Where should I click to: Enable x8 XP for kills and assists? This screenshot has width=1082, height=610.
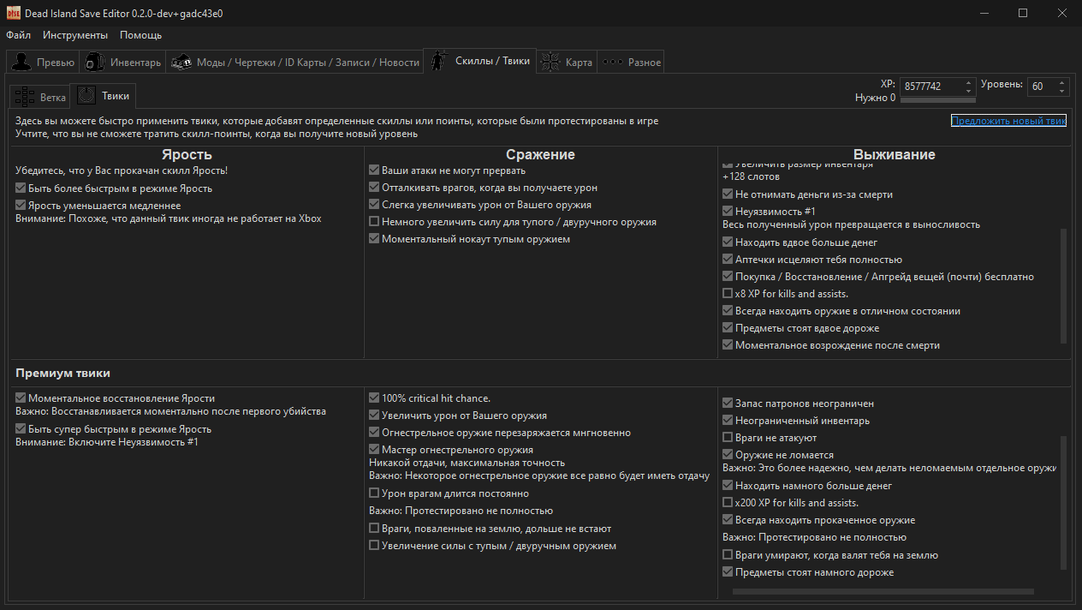click(x=728, y=294)
